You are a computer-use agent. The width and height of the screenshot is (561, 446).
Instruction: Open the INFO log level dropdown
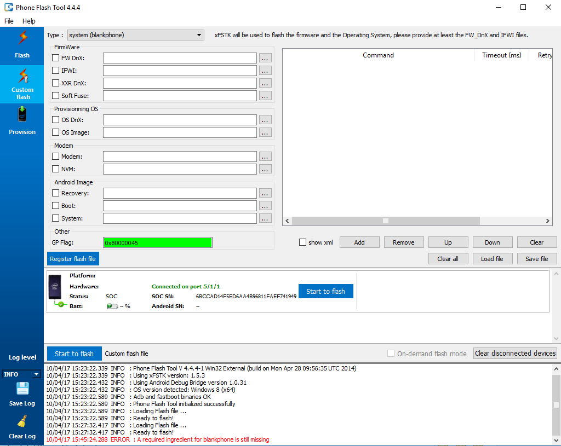pos(21,374)
